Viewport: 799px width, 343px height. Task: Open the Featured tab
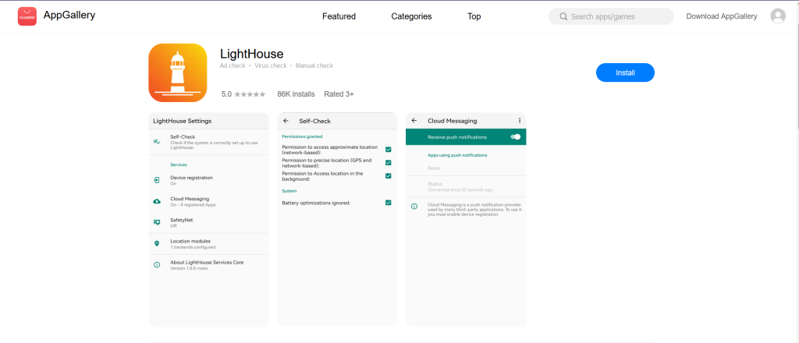point(339,16)
